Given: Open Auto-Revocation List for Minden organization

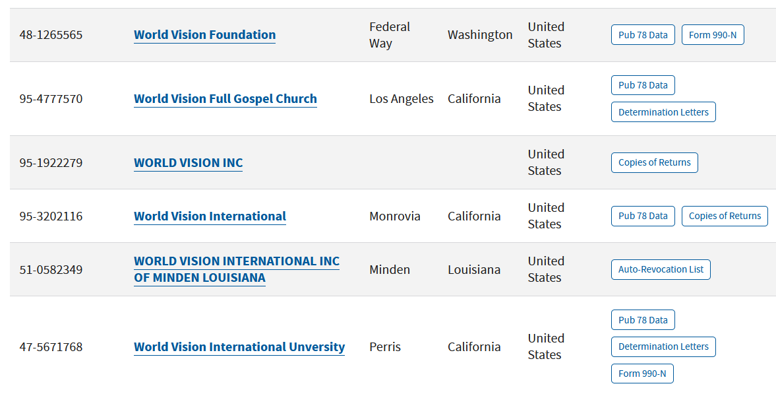Looking at the screenshot, I should pyautogui.click(x=660, y=269).
